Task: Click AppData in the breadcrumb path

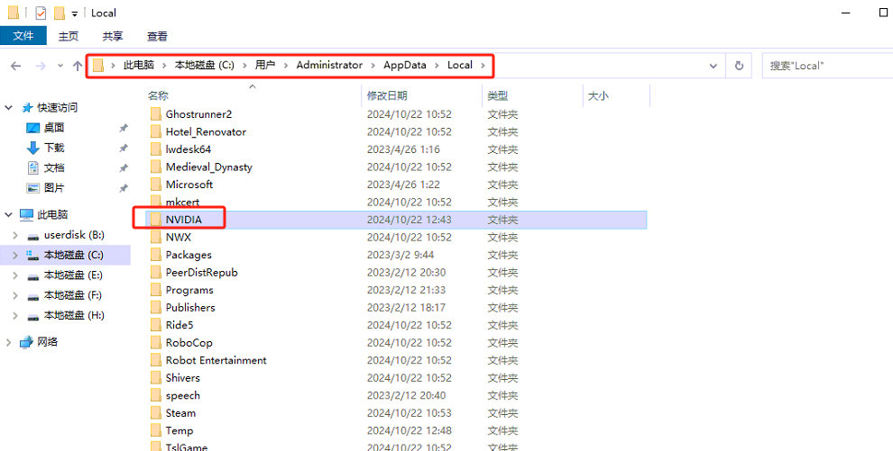Action: click(403, 66)
